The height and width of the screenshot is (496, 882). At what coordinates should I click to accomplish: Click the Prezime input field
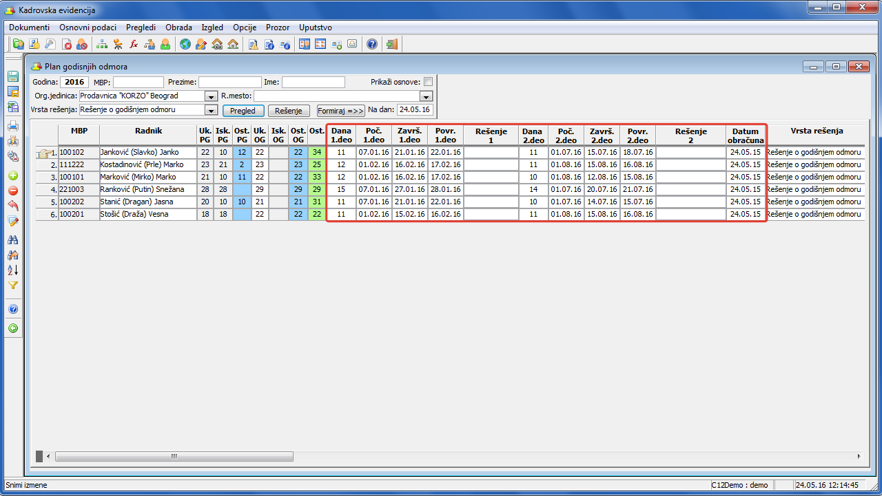coord(230,82)
